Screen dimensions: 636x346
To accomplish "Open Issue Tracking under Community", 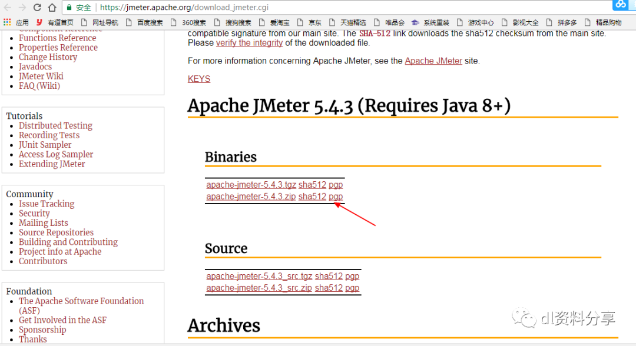I will click(47, 204).
